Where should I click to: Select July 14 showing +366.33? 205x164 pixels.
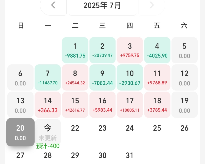click(48, 105)
